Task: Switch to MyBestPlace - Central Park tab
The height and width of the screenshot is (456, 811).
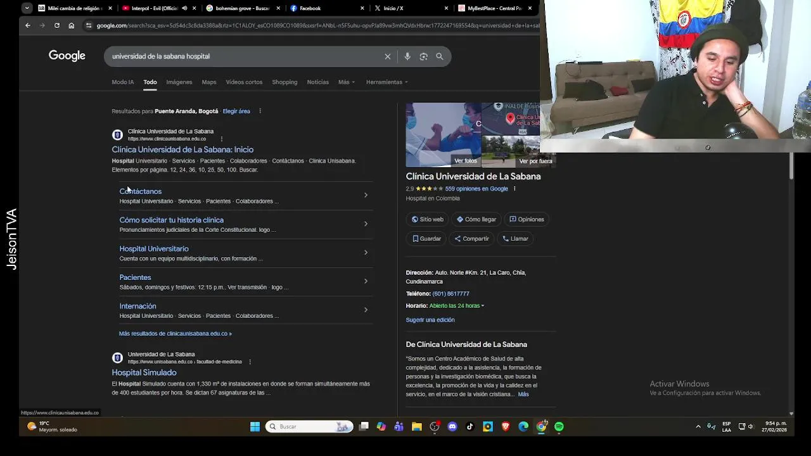Action: click(495, 8)
